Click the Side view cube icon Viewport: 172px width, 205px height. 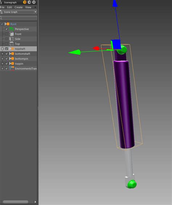pyautogui.click(x=12, y=39)
